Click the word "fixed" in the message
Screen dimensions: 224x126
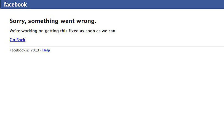click(x=74, y=31)
